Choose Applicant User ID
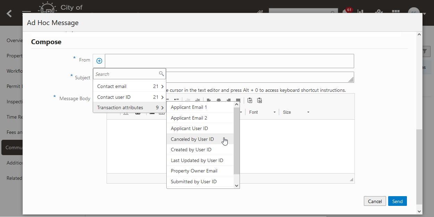The image size is (434, 217). pos(200,128)
